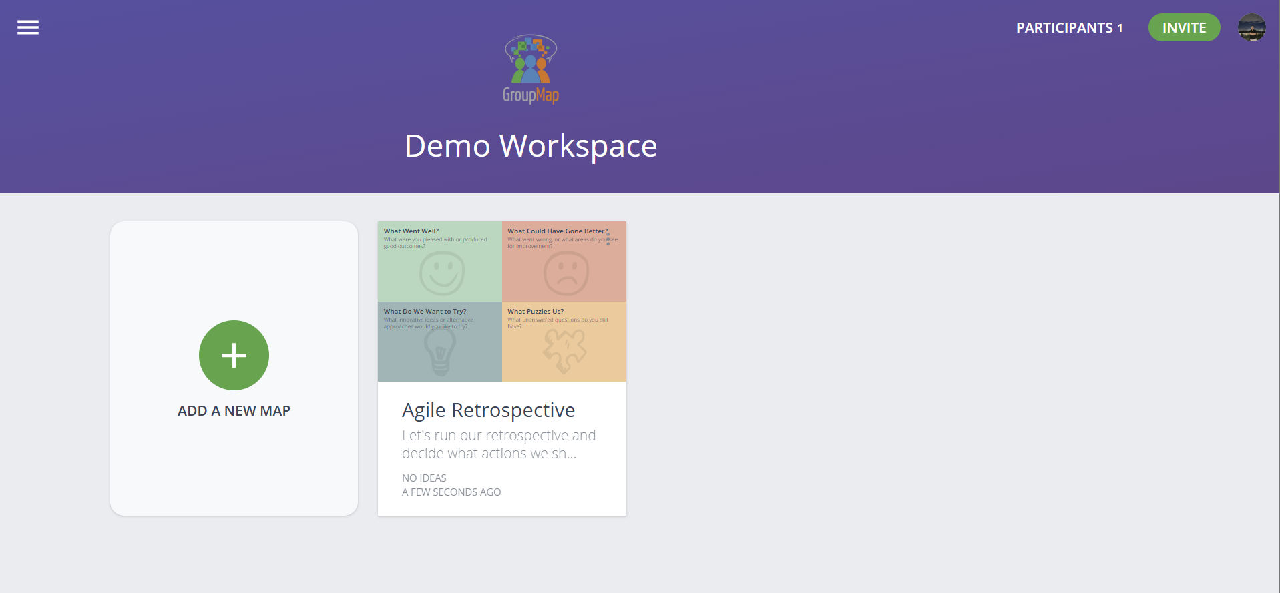Click the GroupMap logo
Screen dimensions: 1280x593
pos(531,69)
